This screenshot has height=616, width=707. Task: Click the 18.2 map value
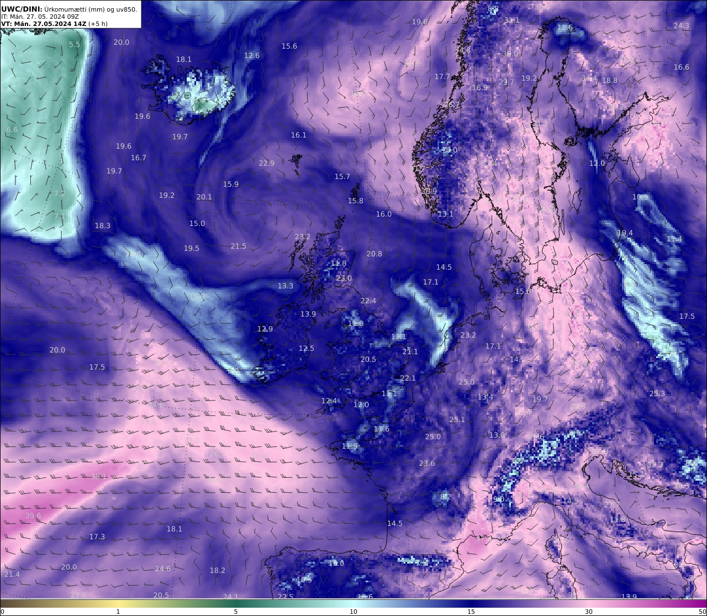pos(218,570)
